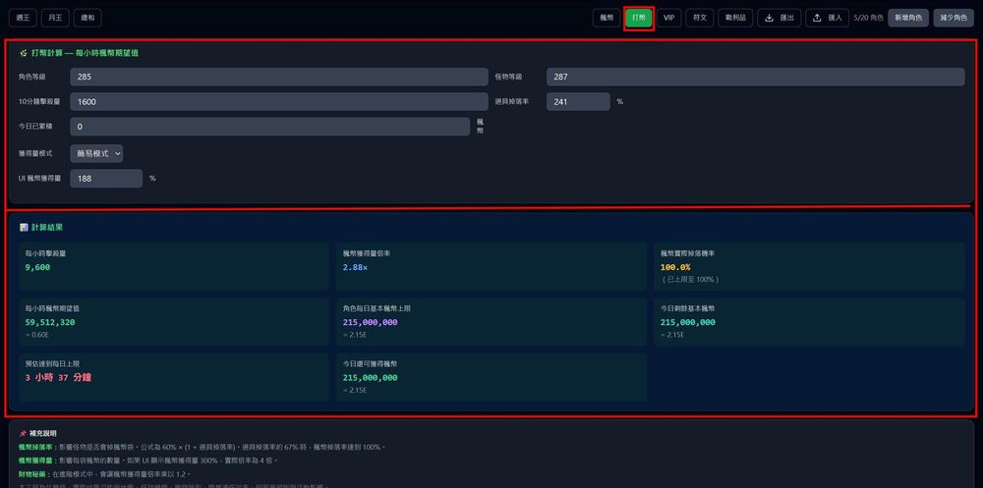Click the 預估達到每日上限 label
Viewport: 983px width, 488px height.
53,364
